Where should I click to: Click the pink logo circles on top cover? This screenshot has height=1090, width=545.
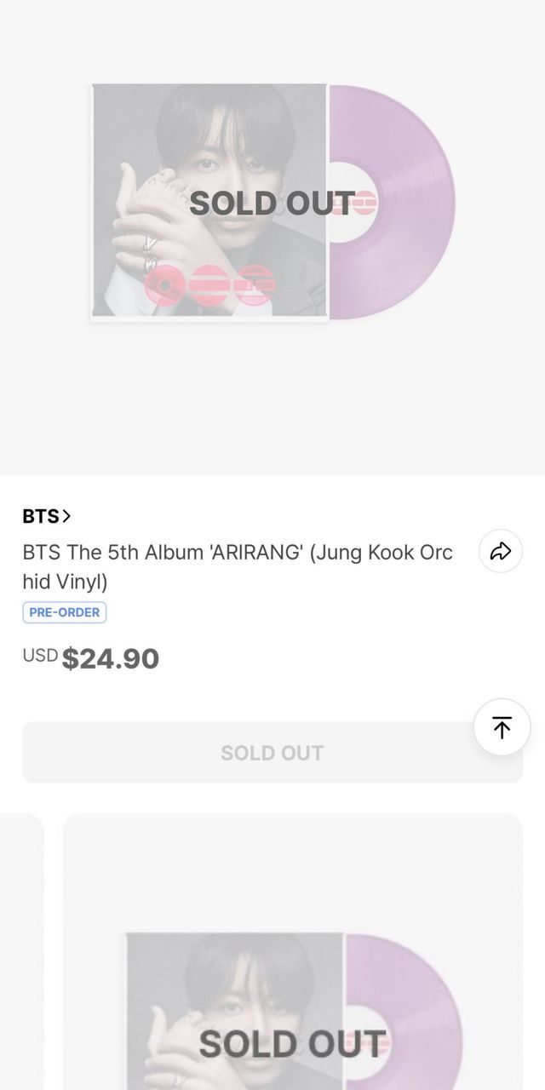pos(210,284)
